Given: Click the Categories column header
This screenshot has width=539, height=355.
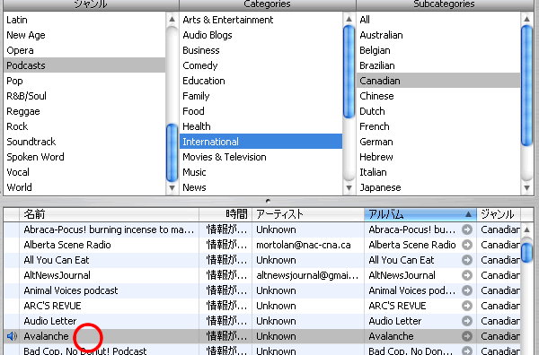Looking at the screenshot, I should point(267,4).
